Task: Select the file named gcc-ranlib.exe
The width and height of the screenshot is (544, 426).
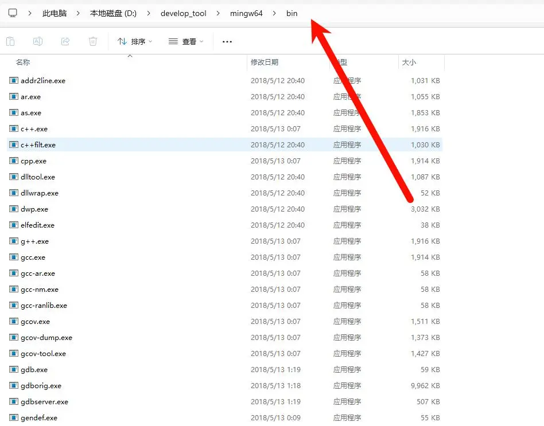Action: [x=44, y=306]
